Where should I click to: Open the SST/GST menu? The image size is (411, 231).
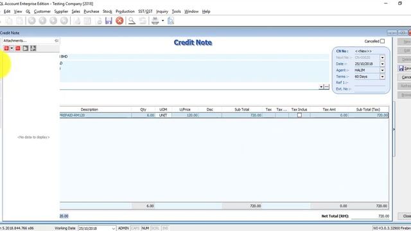coord(145,12)
